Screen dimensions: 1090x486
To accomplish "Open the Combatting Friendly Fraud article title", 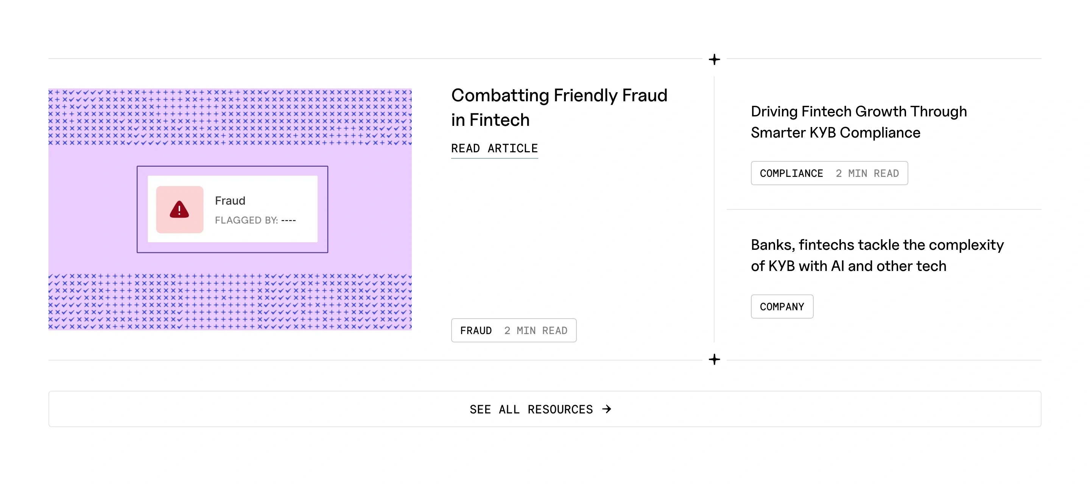I will coord(559,108).
